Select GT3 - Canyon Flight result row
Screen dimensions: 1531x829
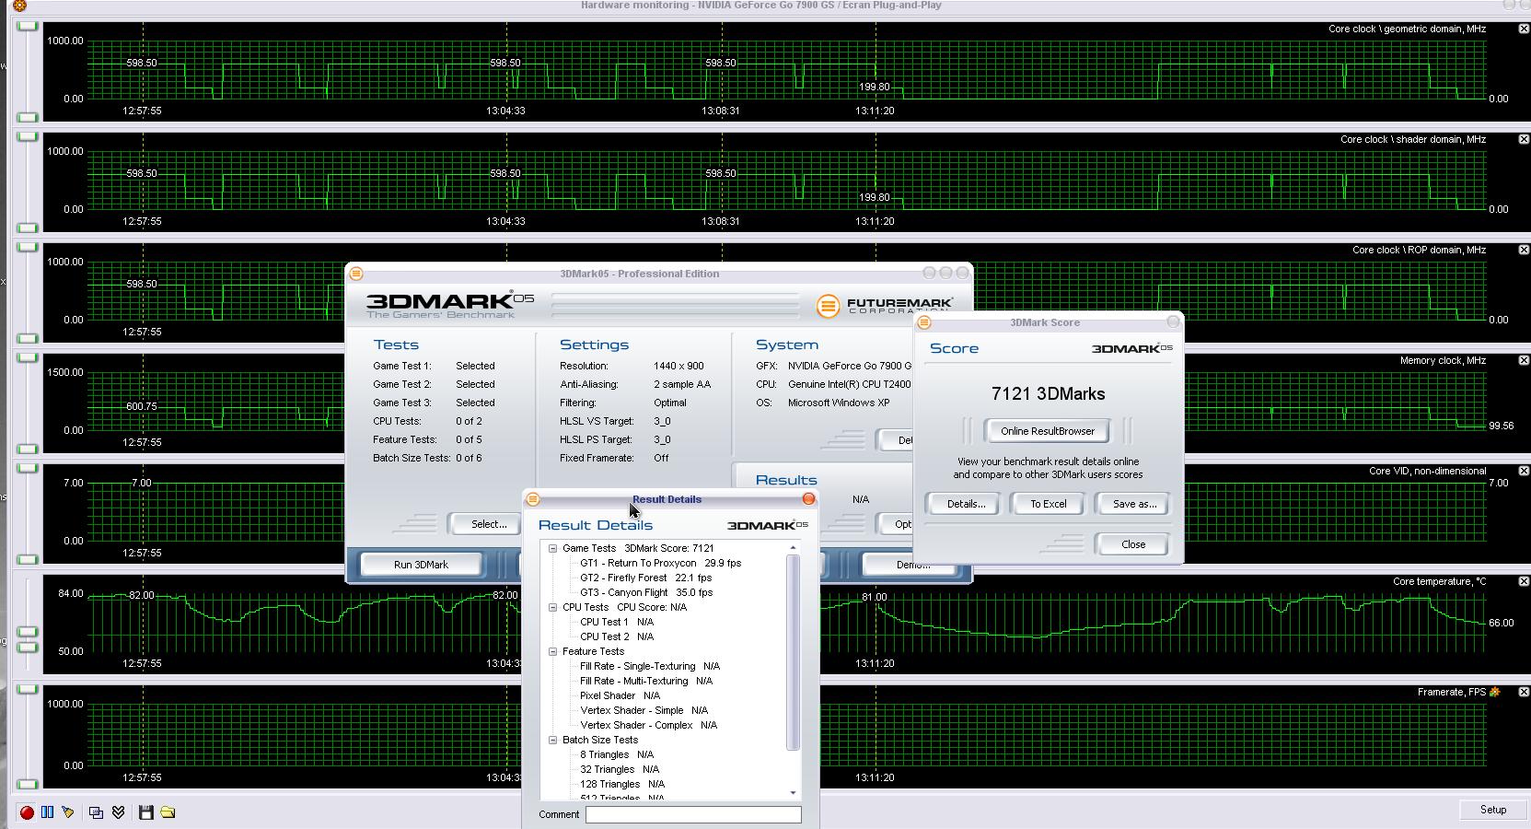pos(646,592)
